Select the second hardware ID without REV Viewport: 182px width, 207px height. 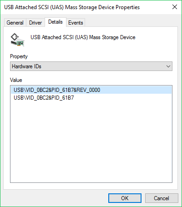coord(44,98)
